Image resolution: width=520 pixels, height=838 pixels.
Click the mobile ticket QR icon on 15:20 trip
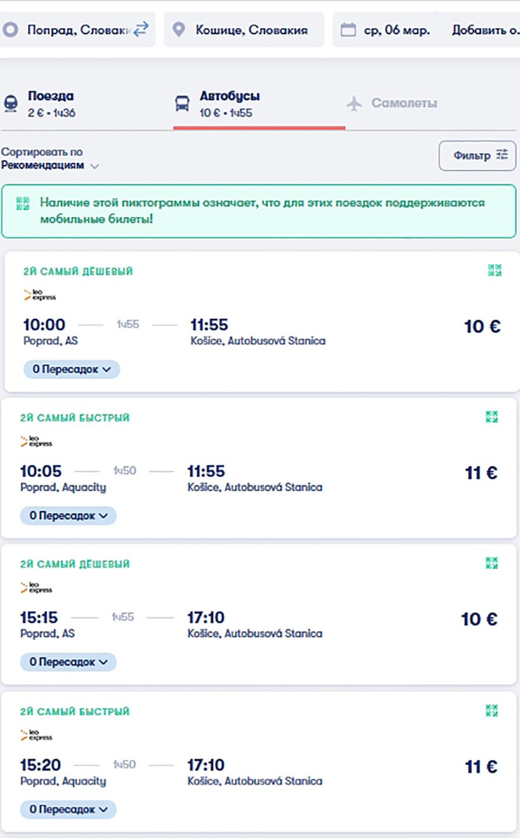coord(491,710)
